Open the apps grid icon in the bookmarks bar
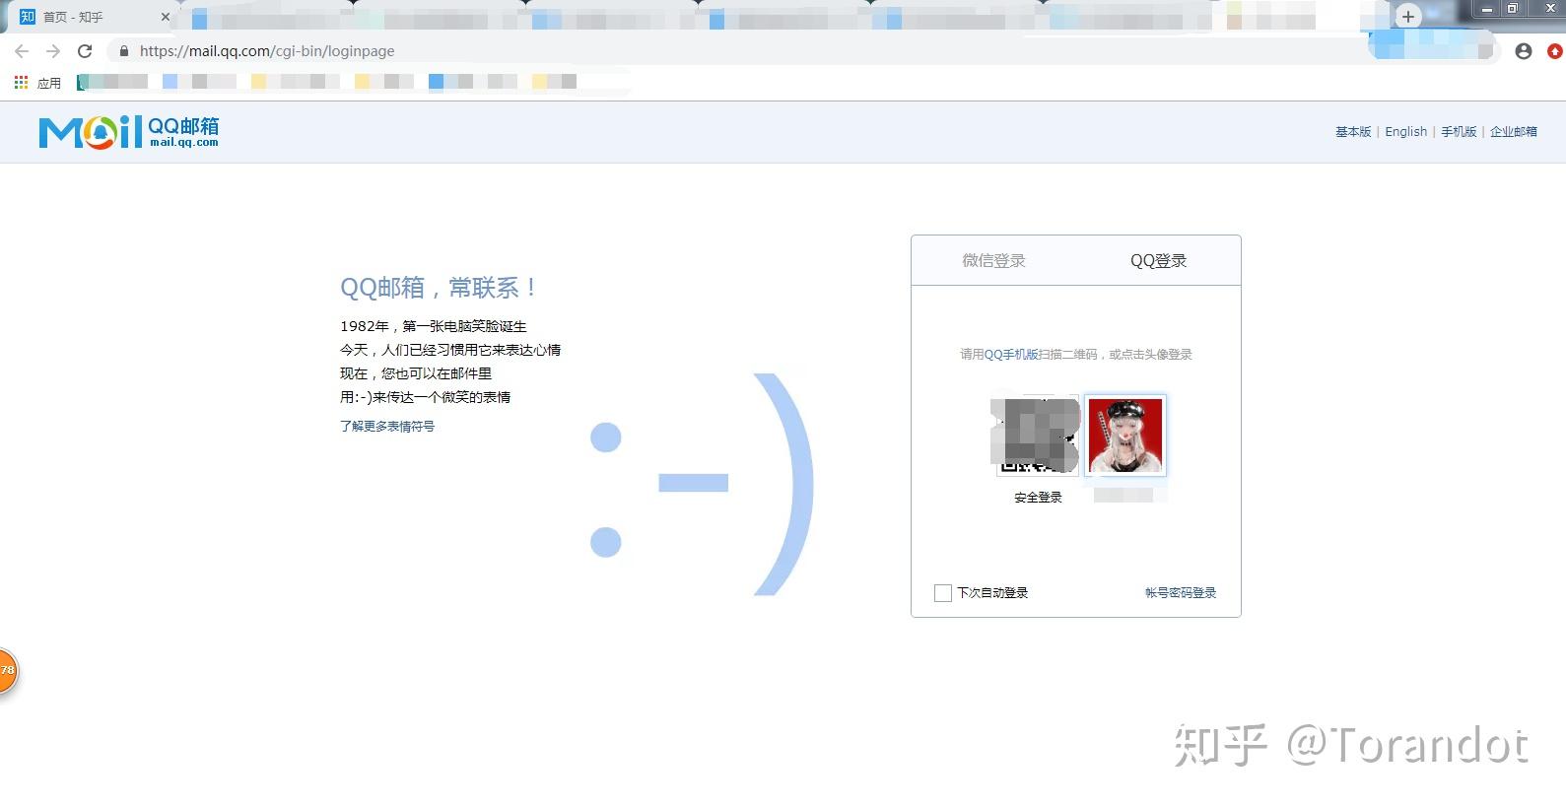The height and width of the screenshot is (808, 1566). (x=21, y=83)
